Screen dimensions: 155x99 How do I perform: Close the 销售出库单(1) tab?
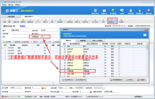pos(38,16)
